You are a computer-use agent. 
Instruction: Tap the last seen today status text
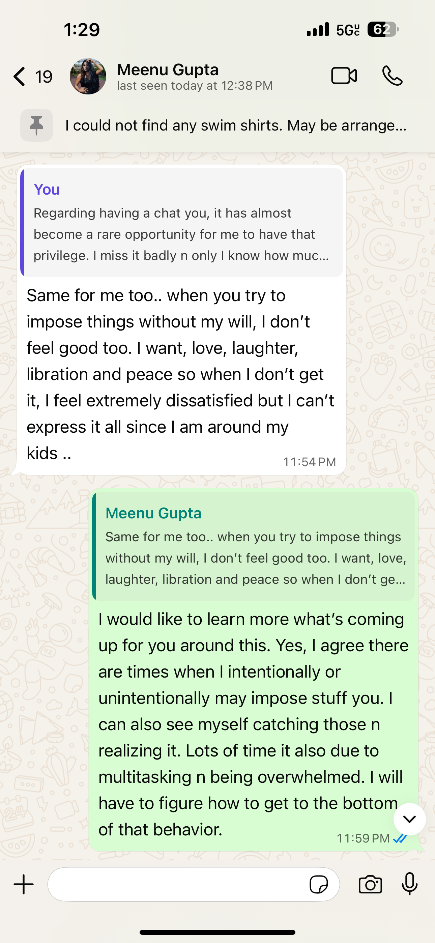pyautogui.click(x=195, y=86)
